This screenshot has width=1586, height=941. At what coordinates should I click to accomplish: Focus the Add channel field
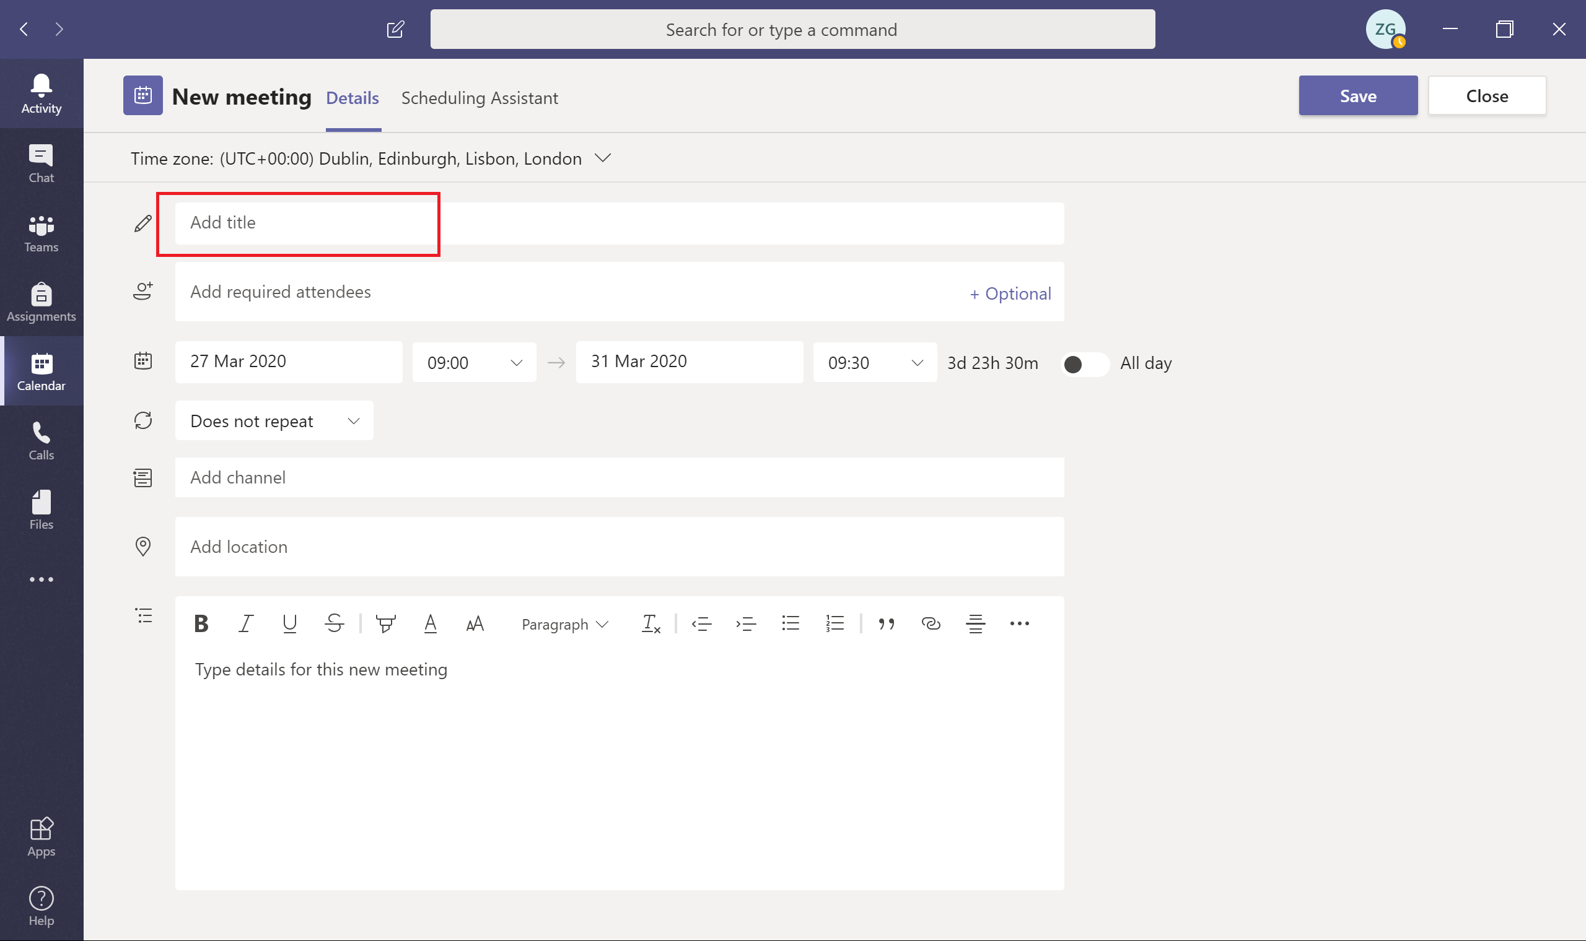619,477
